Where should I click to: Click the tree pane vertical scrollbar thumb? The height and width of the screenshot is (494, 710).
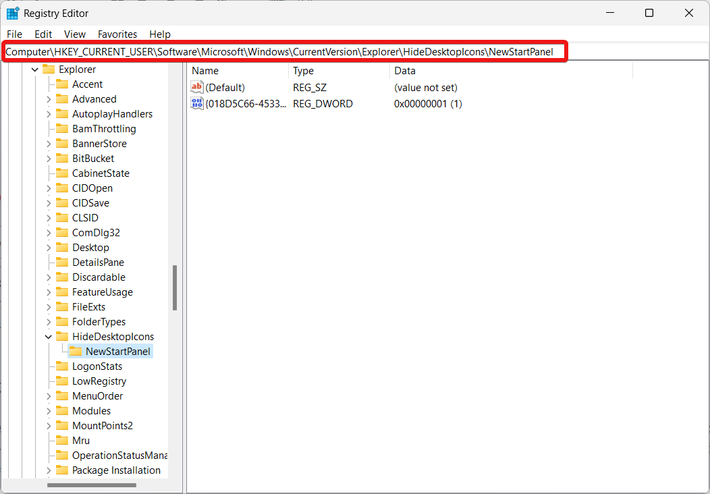click(175, 287)
